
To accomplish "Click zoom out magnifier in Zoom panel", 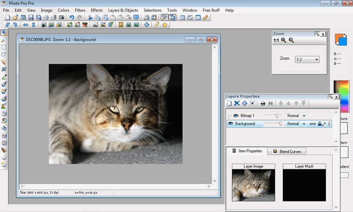I will tap(291, 40).
